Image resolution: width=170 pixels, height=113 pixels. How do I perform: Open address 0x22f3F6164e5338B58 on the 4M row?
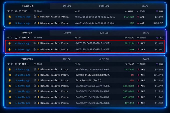(x=93, y=75)
